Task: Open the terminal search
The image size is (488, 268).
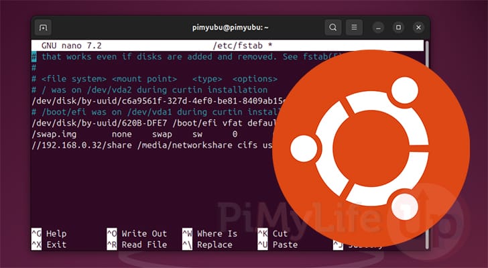Action: point(332,27)
